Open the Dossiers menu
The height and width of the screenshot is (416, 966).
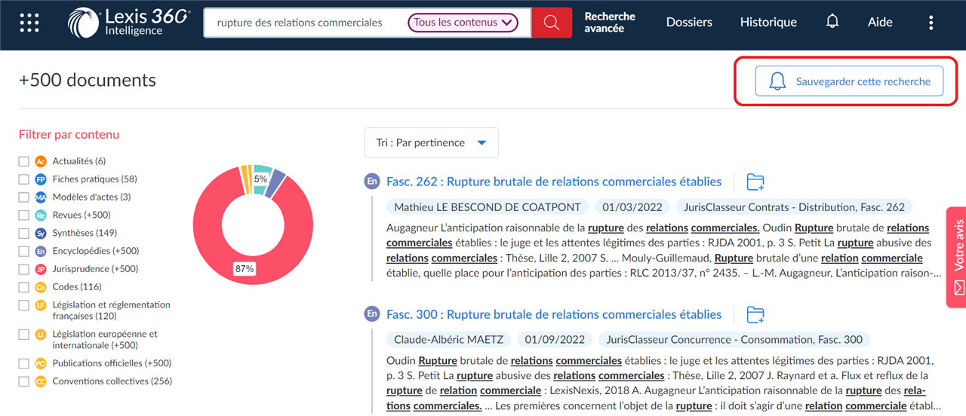(689, 23)
